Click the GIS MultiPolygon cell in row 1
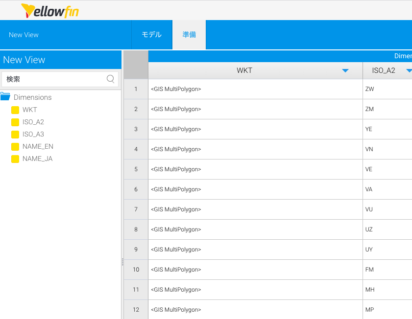 255,89
